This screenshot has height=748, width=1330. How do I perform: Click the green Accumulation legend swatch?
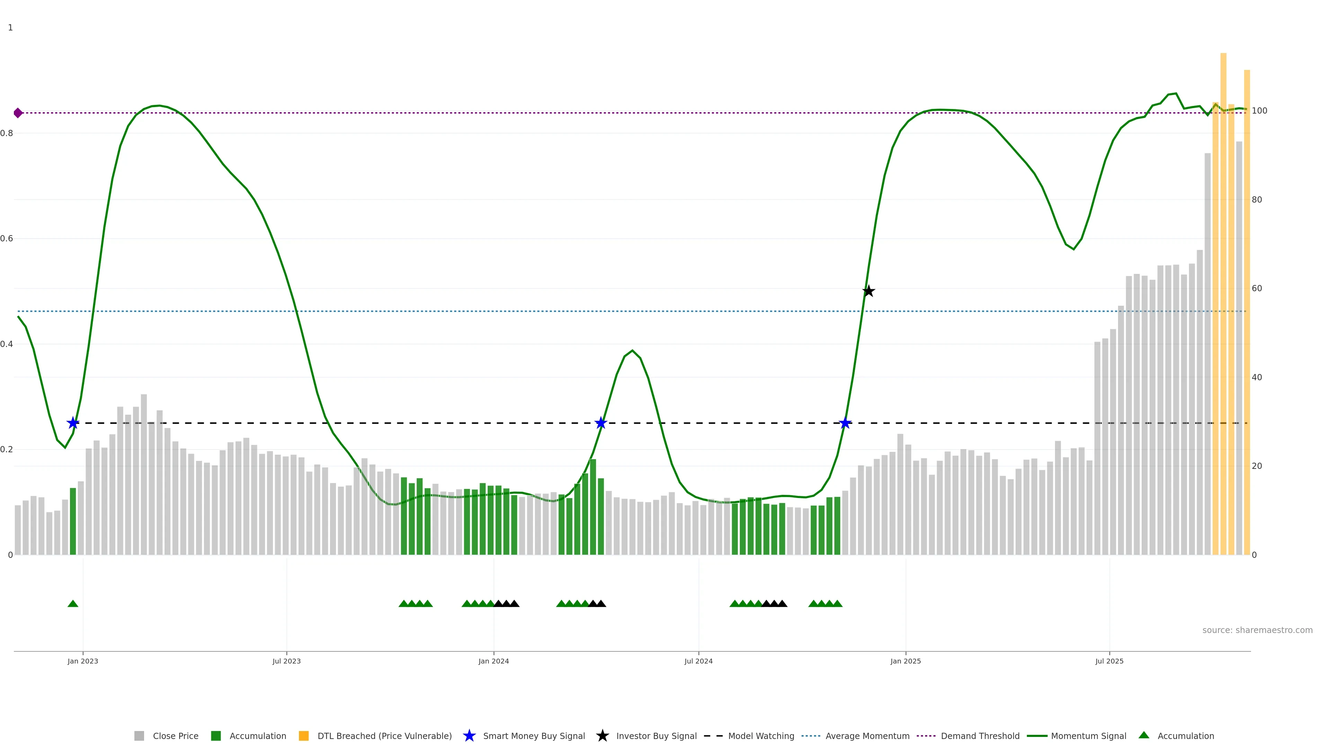click(216, 736)
